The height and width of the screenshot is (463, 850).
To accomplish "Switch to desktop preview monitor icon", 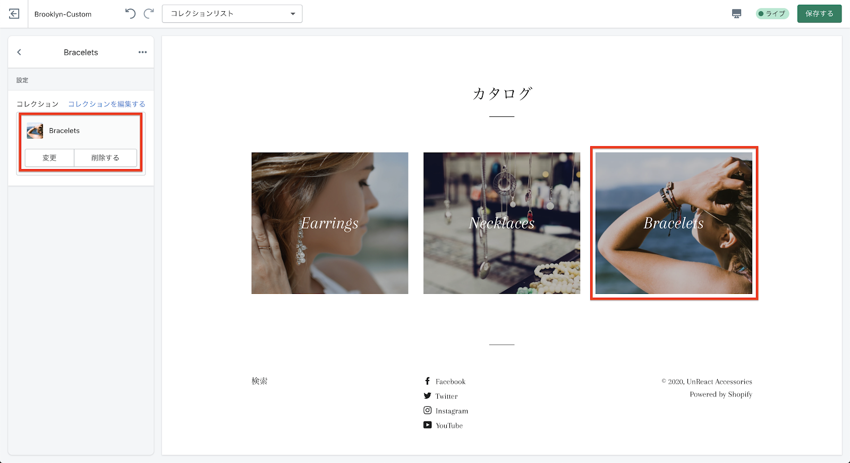I will (736, 14).
